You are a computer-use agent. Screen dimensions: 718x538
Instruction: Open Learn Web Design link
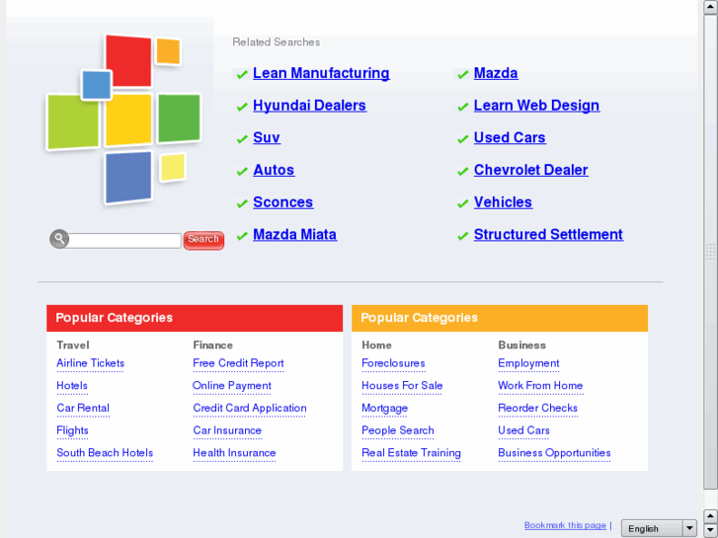[x=536, y=106]
